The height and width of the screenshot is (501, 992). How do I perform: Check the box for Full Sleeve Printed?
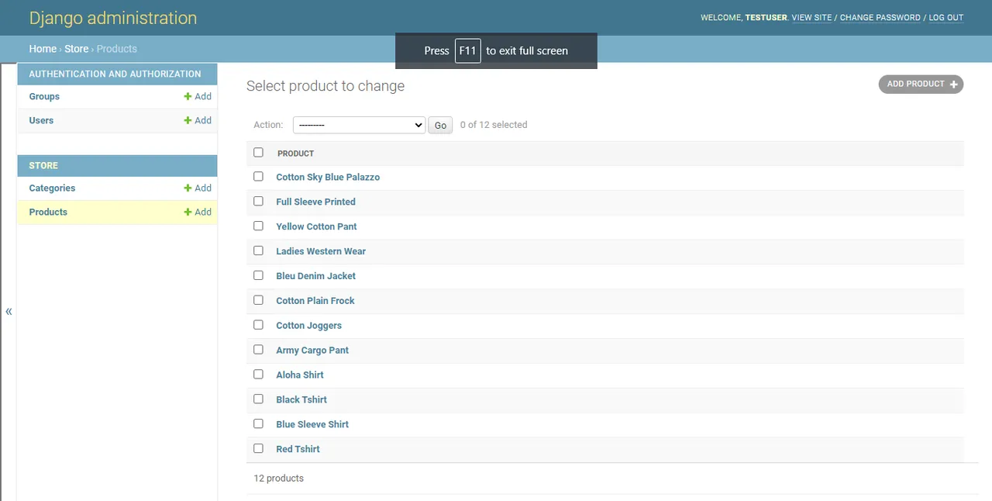(258, 202)
